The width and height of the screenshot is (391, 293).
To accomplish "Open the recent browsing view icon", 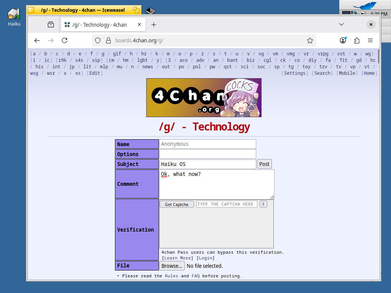I will pyautogui.click(x=51, y=24).
